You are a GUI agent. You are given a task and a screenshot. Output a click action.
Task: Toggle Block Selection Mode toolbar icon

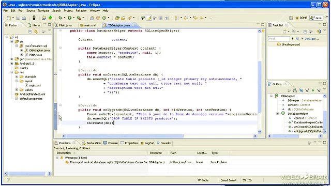161,18
